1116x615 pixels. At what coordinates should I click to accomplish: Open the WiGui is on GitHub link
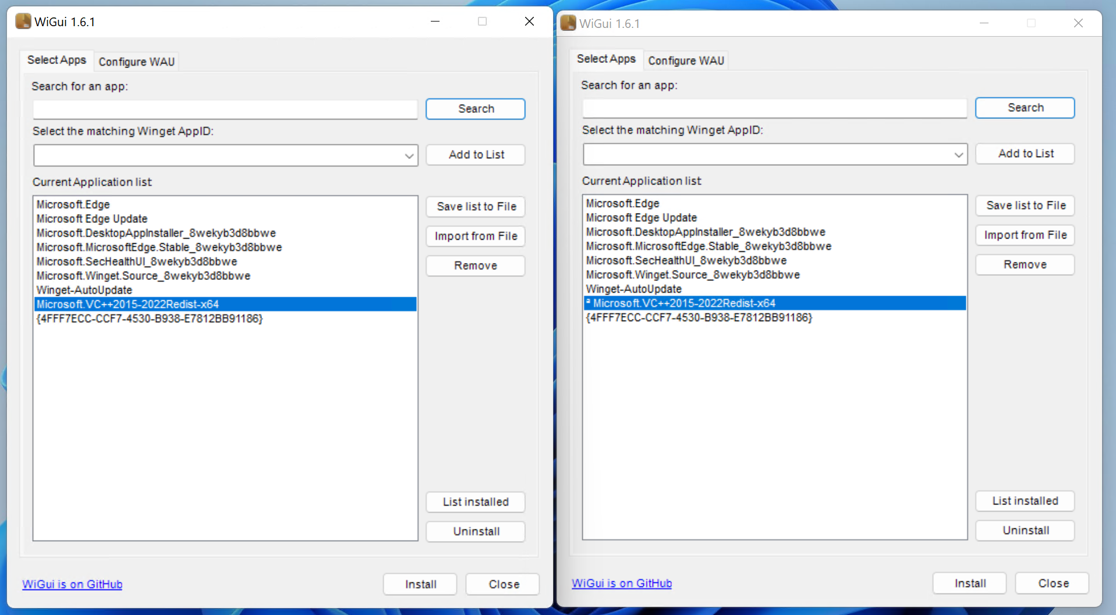coord(72,584)
